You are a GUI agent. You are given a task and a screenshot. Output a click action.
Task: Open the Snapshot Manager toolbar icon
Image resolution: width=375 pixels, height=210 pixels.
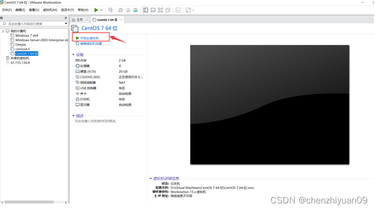(135, 10)
